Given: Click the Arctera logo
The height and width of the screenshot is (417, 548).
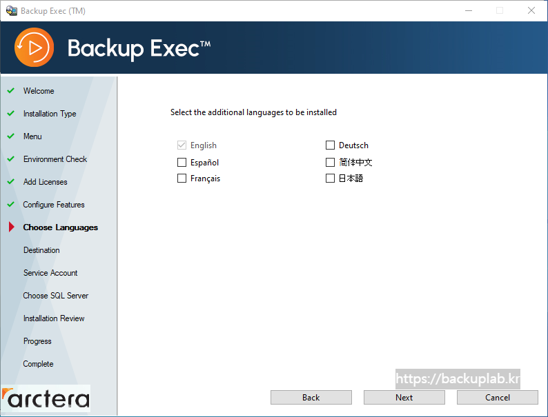Looking at the screenshot, I should point(46,398).
